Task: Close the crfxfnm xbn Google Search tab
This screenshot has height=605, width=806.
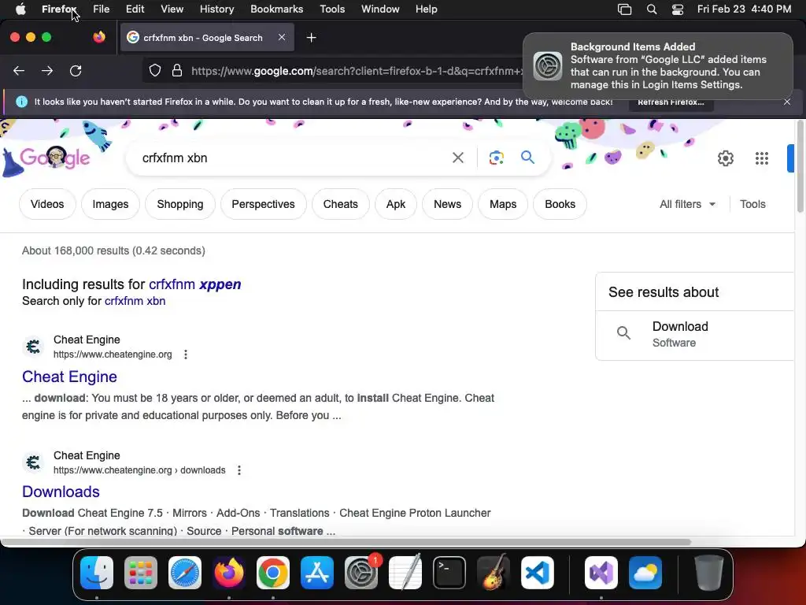Action: pyautogui.click(x=282, y=37)
